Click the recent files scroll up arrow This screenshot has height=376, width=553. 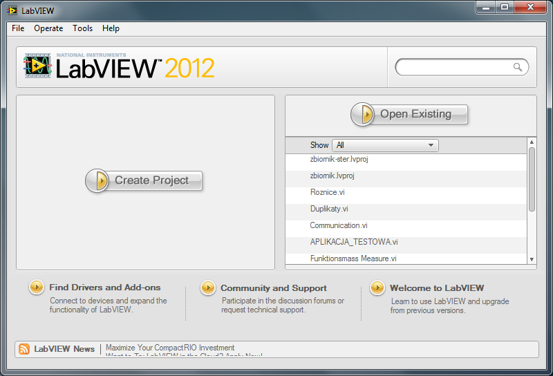tap(532, 142)
